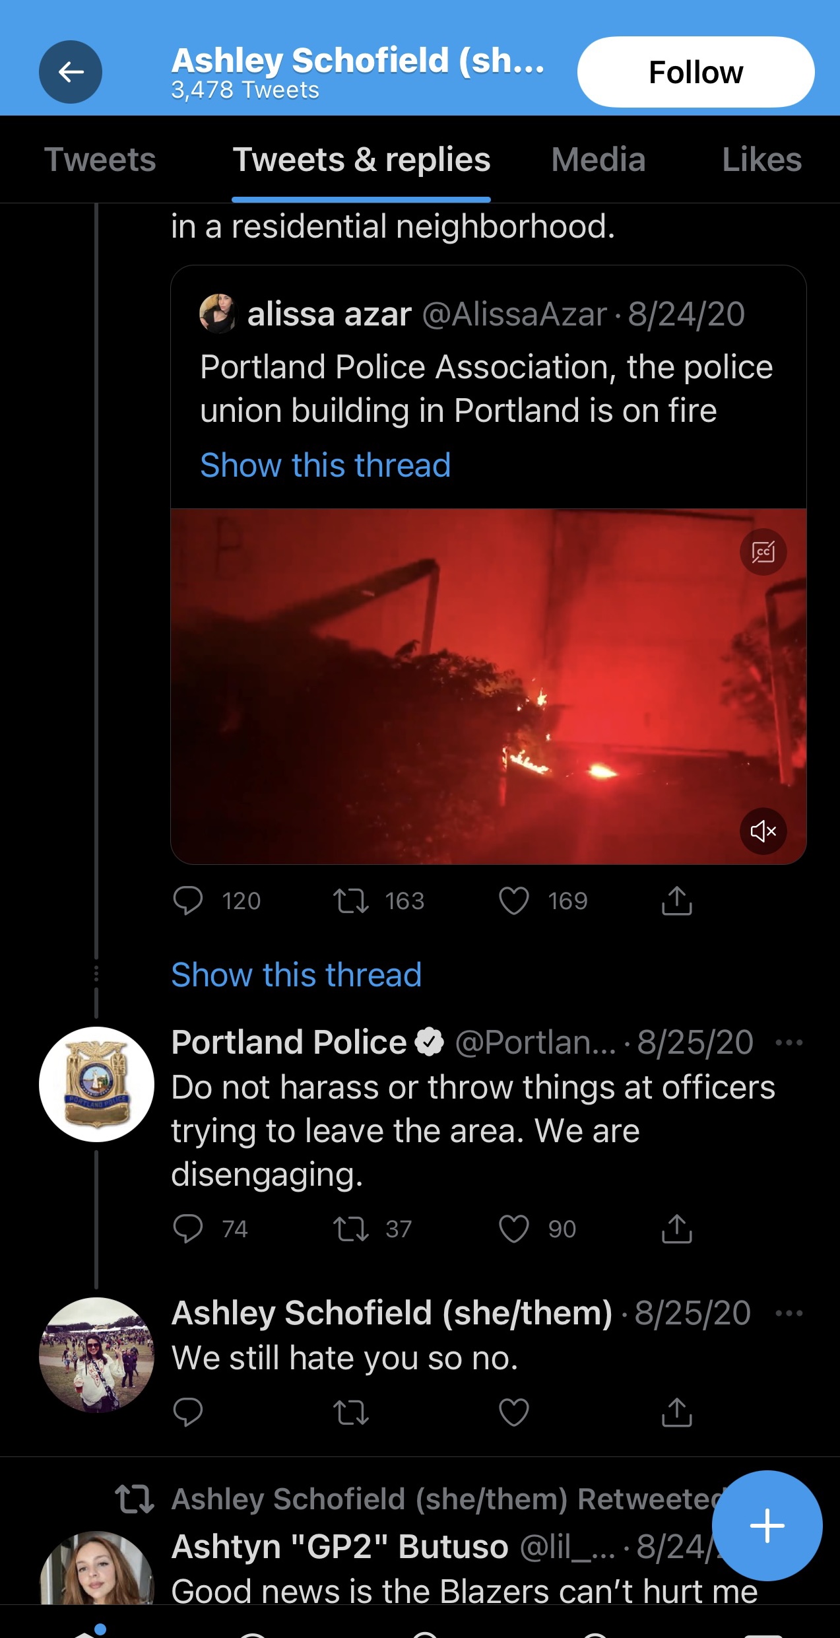
Task: Like the tweet with 169 likes
Action: click(514, 901)
